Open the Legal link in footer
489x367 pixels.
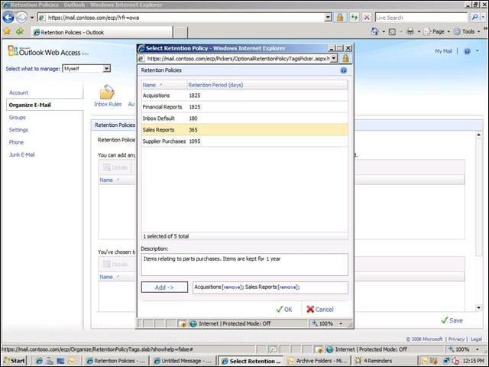click(x=476, y=339)
